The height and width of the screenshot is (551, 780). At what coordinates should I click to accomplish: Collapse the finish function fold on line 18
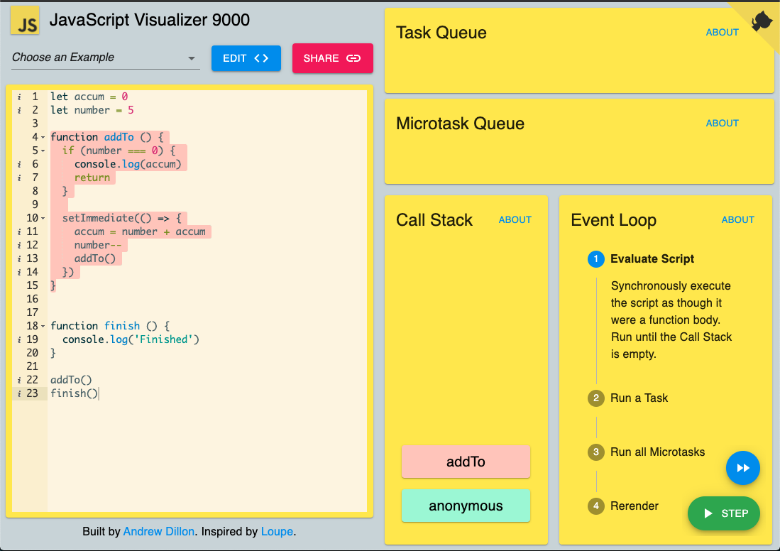coord(43,327)
